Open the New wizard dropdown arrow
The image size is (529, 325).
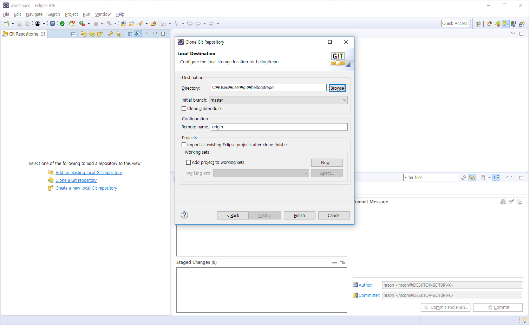[x=13, y=24]
